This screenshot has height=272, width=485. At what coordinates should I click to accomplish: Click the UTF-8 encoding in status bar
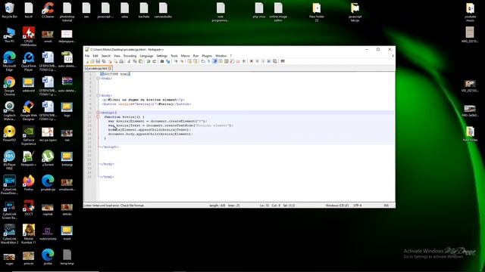click(358, 206)
